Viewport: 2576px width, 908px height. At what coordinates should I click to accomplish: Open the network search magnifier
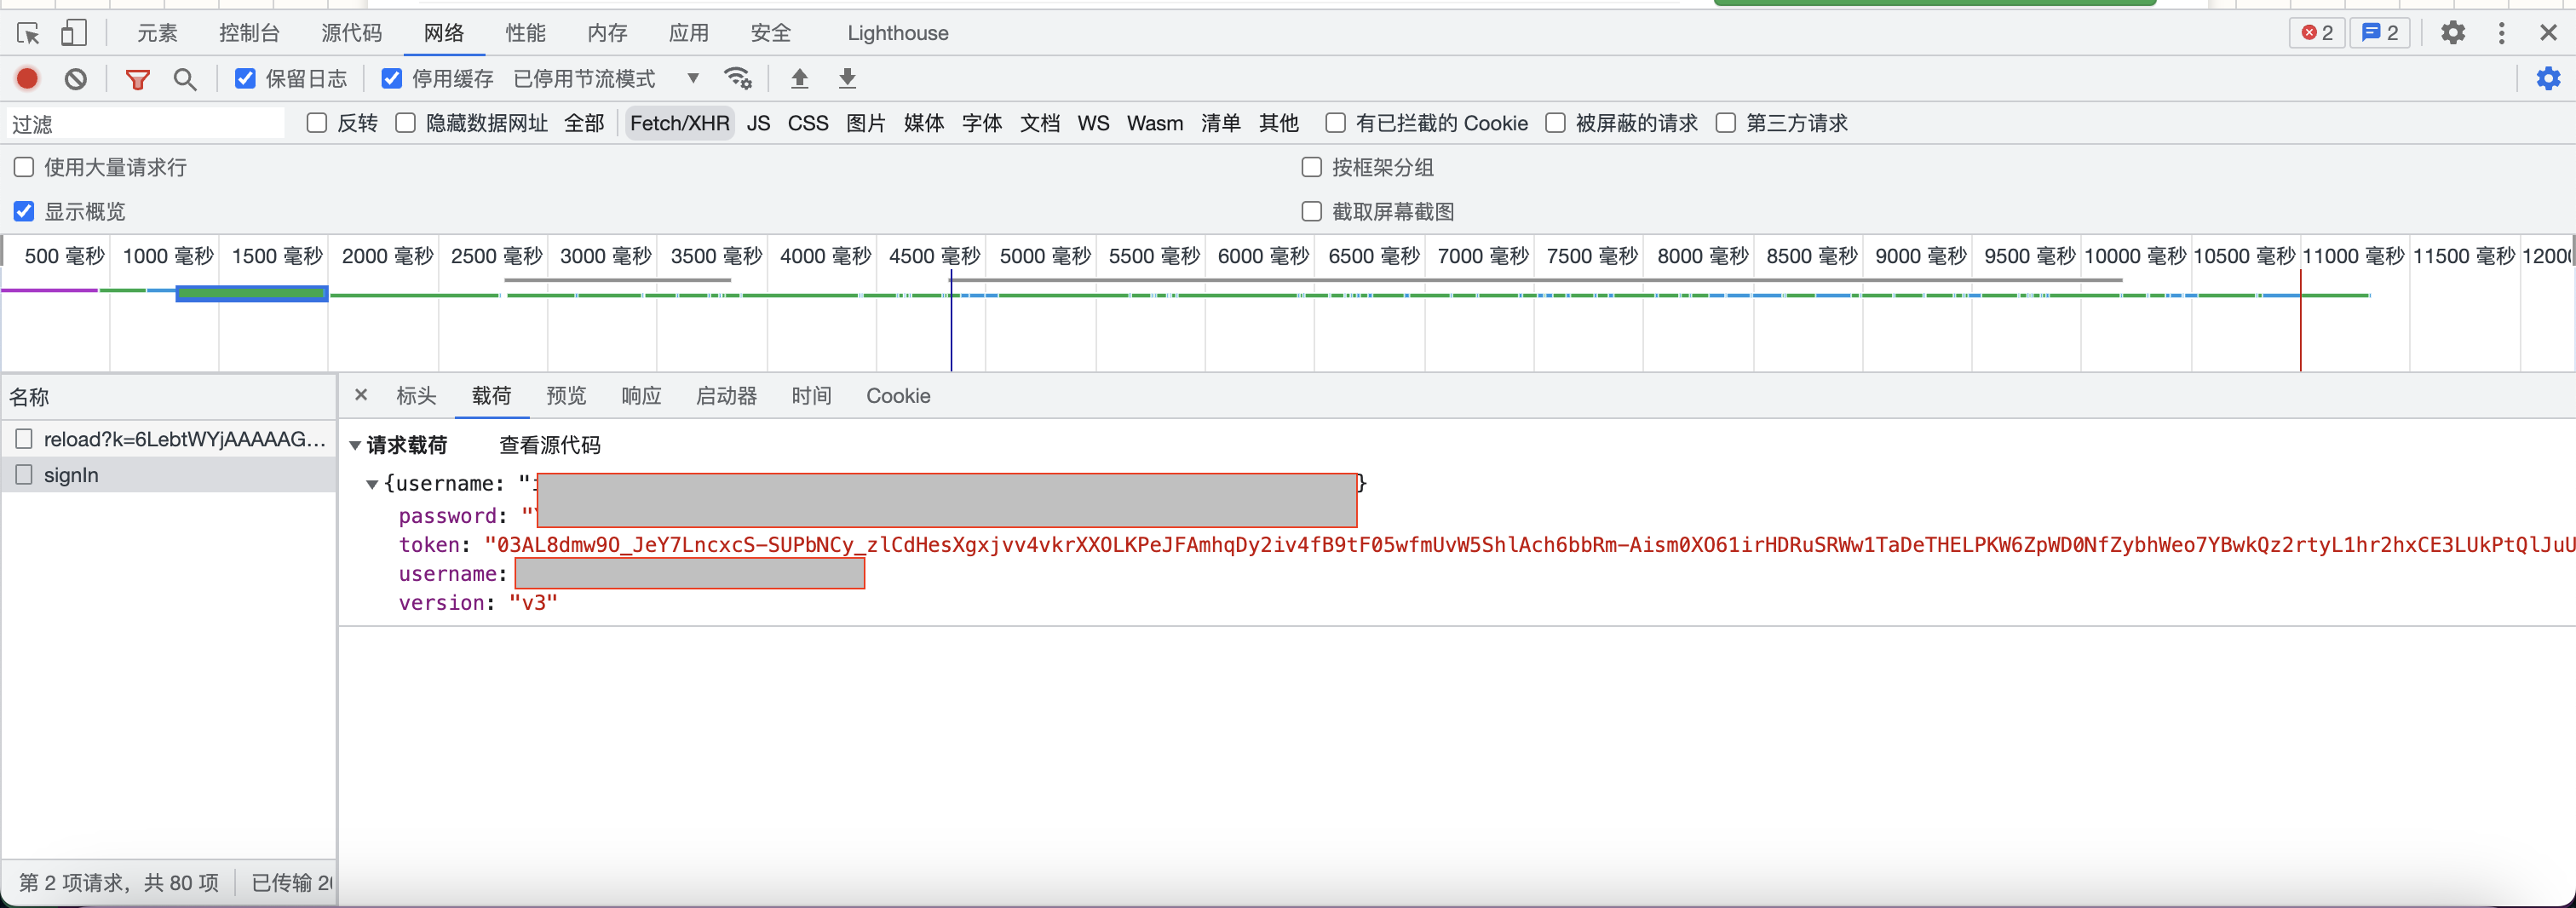[x=185, y=78]
